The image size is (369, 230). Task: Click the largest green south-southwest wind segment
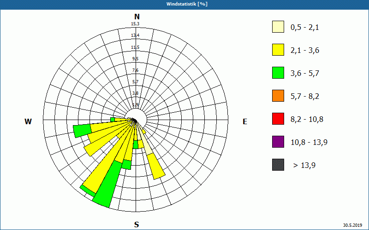pyautogui.click(x=108, y=184)
